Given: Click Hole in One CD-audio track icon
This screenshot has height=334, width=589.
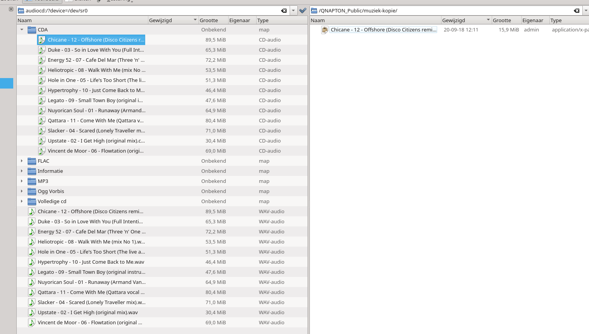Looking at the screenshot, I should pyautogui.click(x=42, y=80).
